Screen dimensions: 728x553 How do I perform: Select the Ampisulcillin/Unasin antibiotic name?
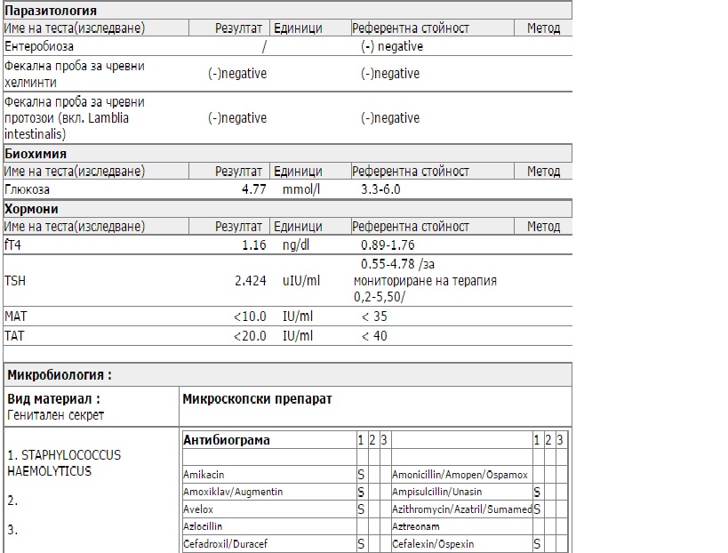(x=437, y=492)
